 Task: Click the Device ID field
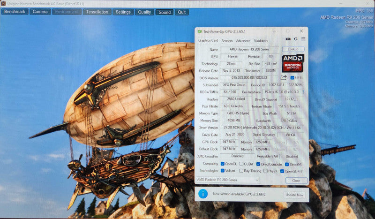[x=285, y=85]
